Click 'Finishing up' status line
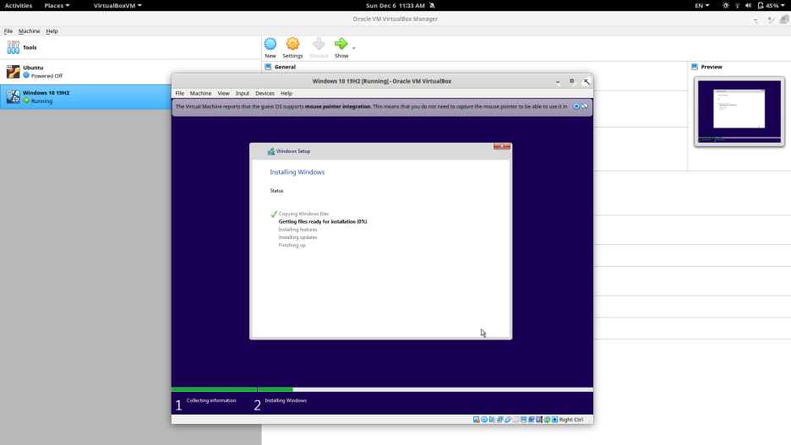This screenshot has width=791, height=445. [292, 246]
